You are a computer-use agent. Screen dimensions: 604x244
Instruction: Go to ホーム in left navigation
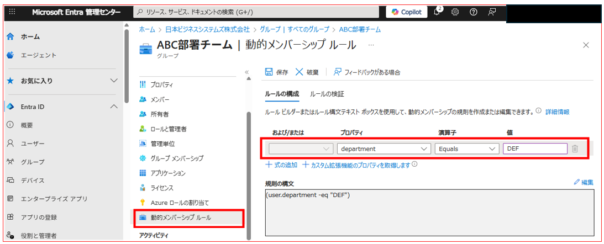(x=30, y=37)
